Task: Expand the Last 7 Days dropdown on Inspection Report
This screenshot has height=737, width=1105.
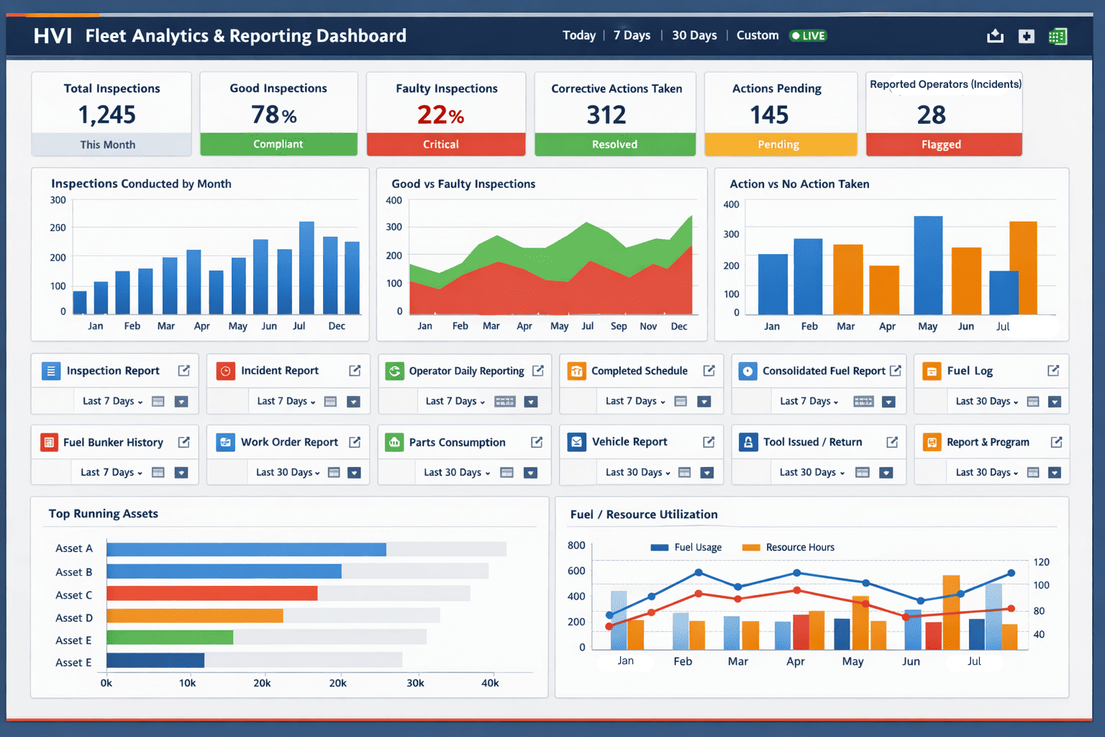Action: point(110,401)
